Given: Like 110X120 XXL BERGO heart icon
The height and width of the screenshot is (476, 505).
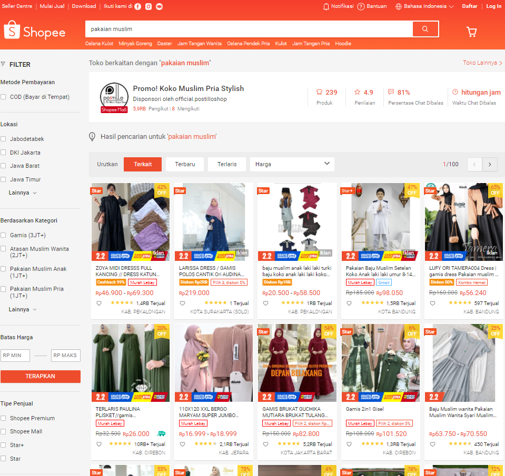Looking at the screenshot, I should (182, 444).
